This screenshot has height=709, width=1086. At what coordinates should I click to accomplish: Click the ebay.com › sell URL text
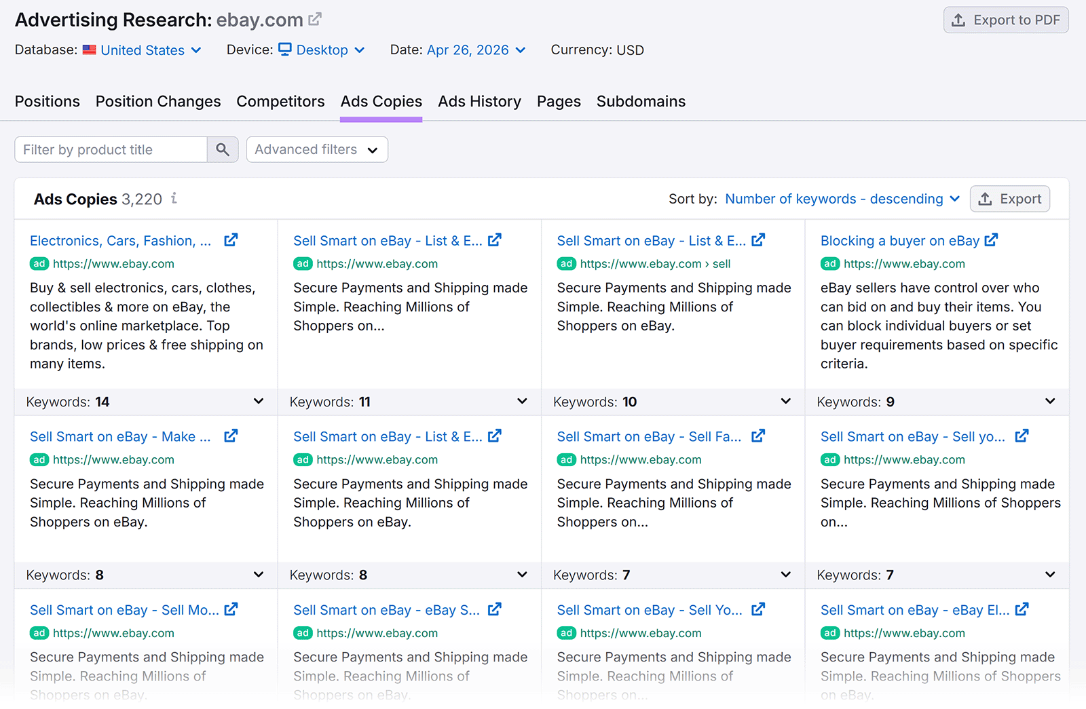(655, 264)
